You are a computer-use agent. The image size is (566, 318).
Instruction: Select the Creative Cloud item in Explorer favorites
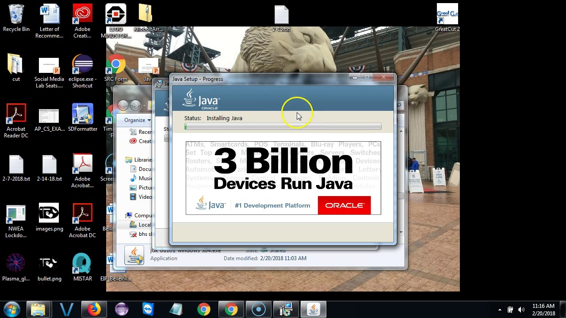tap(141, 141)
